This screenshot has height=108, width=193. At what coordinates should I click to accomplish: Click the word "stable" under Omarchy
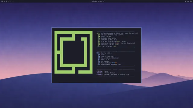pos(103,55)
